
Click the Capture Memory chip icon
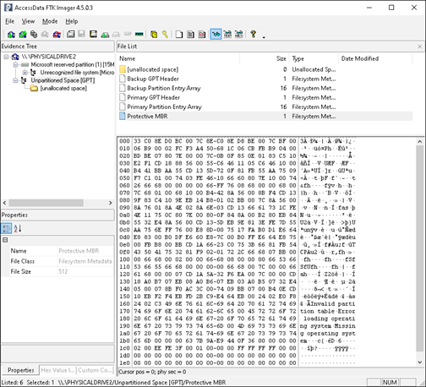click(139, 35)
